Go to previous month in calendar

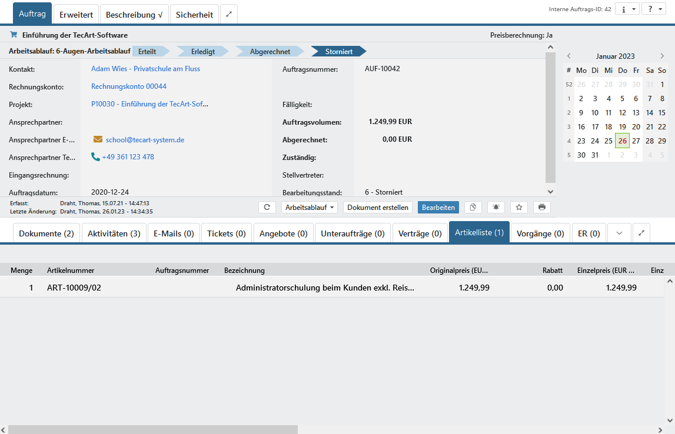[569, 56]
